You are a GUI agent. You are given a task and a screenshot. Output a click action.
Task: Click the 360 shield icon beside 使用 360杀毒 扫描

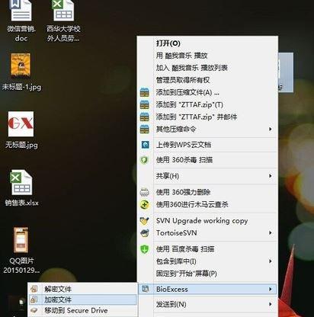pyautogui.click(x=144, y=160)
